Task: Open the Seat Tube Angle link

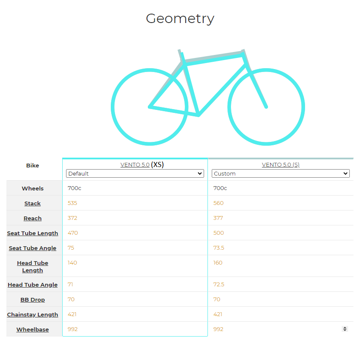Action: [32, 248]
